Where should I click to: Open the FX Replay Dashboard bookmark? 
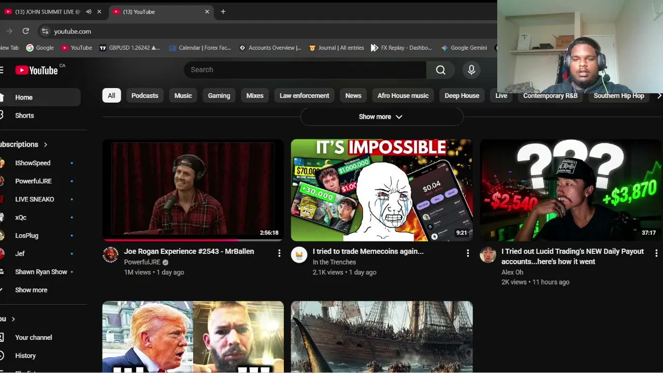(x=401, y=48)
